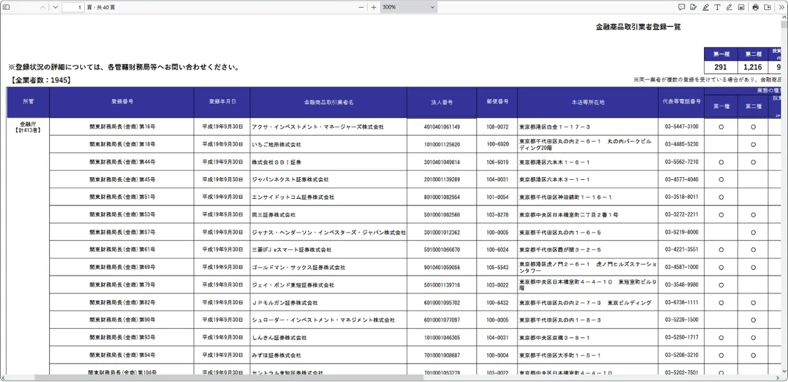Toggle the sidebar panel
The height and width of the screenshot is (382, 788).
[x=7, y=7]
